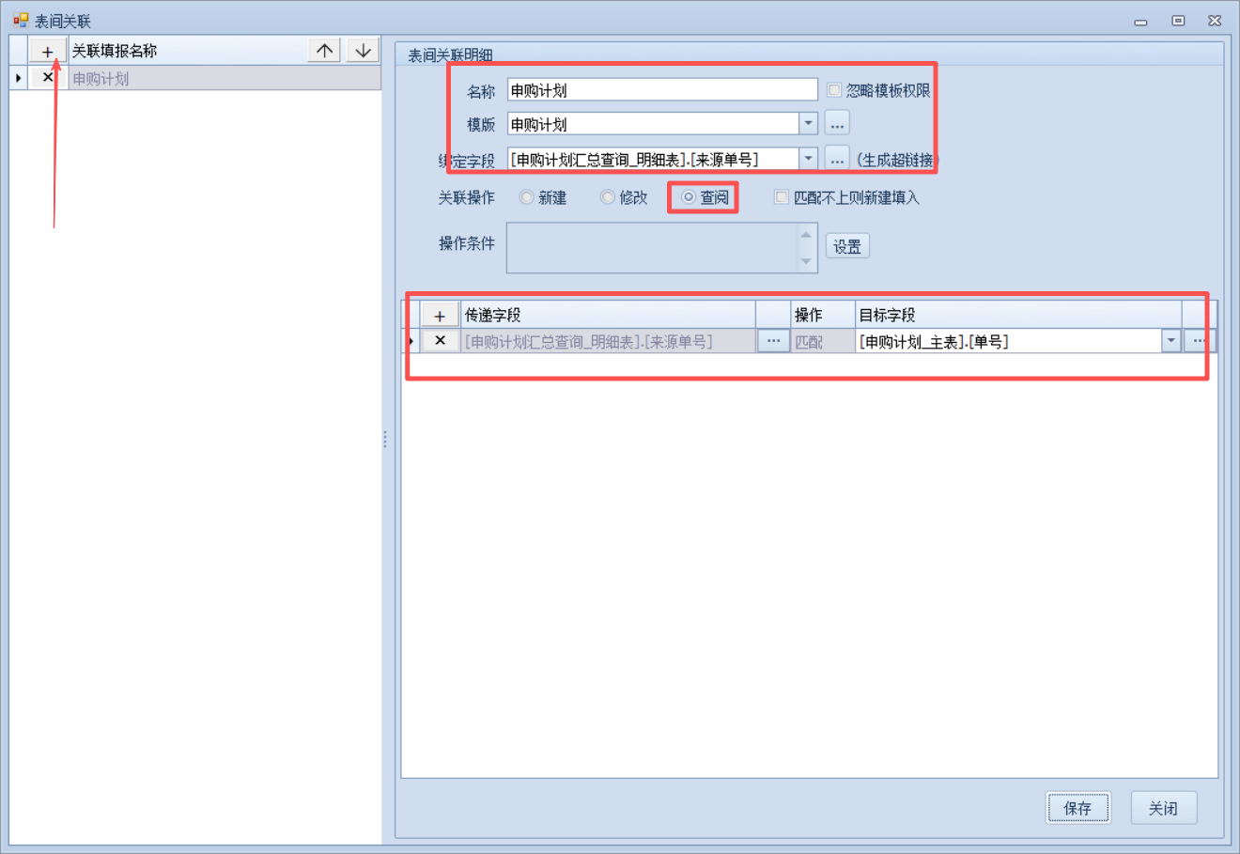Delete the 申购计划 association row with X

[48, 78]
